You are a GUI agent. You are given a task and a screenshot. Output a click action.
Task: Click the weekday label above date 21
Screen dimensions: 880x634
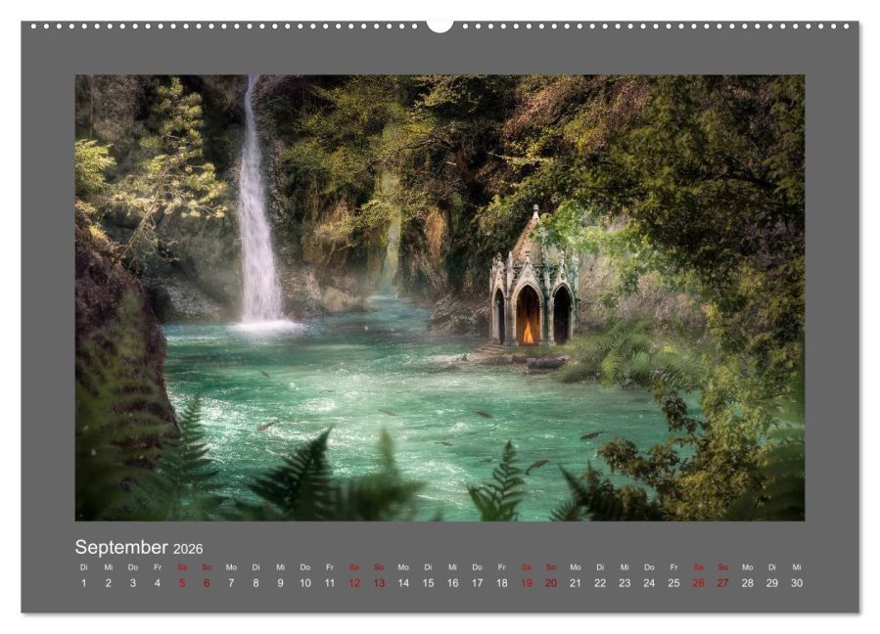click(576, 567)
